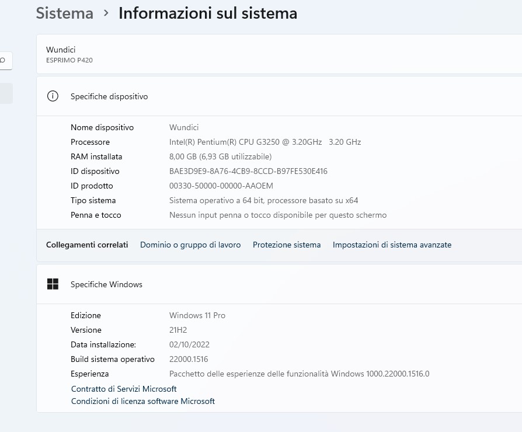Select Wundici value beside Nome dispositivo
This screenshot has height=432, width=522.
(184, 127)
